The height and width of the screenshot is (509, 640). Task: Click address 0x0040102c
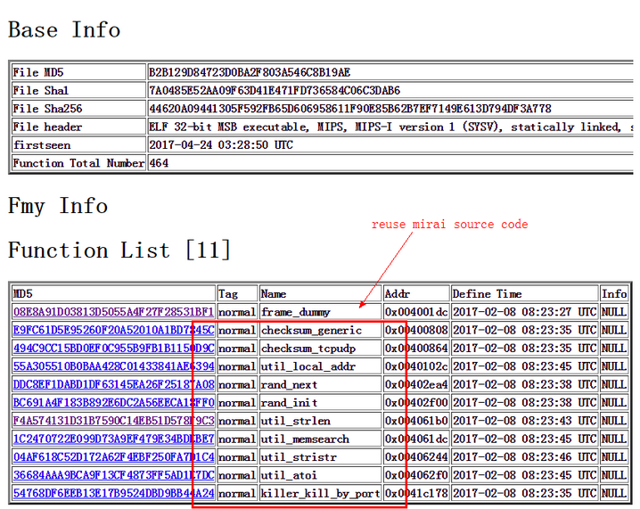[x=416, y=366]
